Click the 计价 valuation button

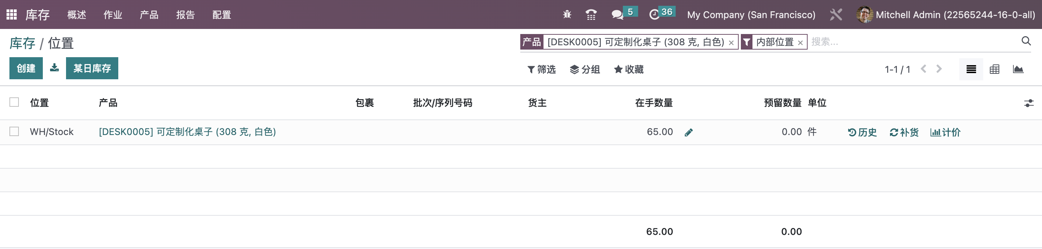coord(945,132)
